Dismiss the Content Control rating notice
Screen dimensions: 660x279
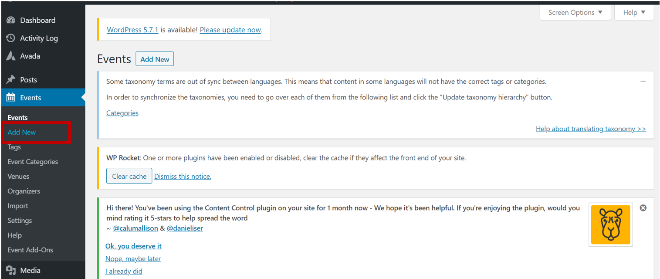coord(643,208)
